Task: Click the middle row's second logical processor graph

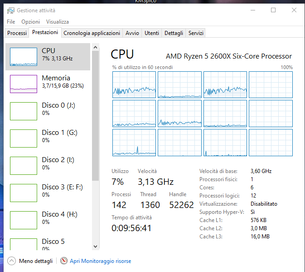Action: [x=179, y=114]
